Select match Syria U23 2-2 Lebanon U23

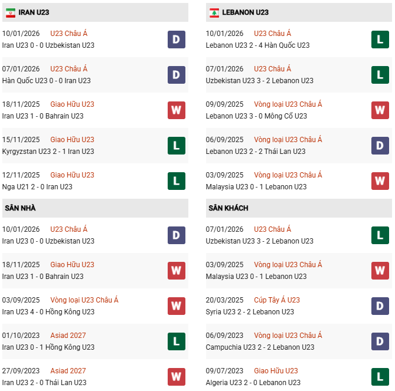click(250, 312)
